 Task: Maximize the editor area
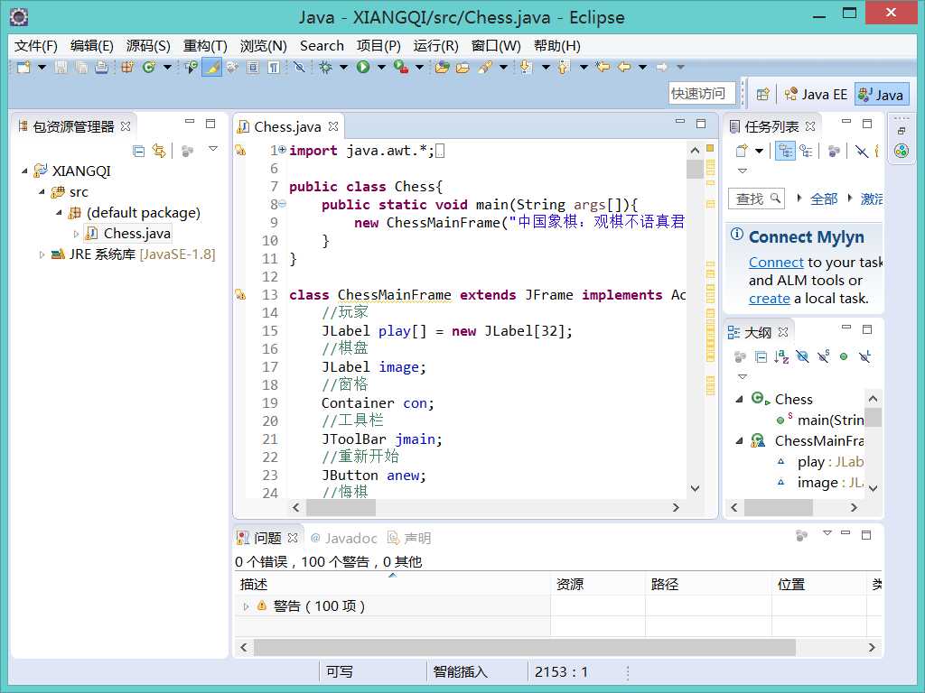701,123
